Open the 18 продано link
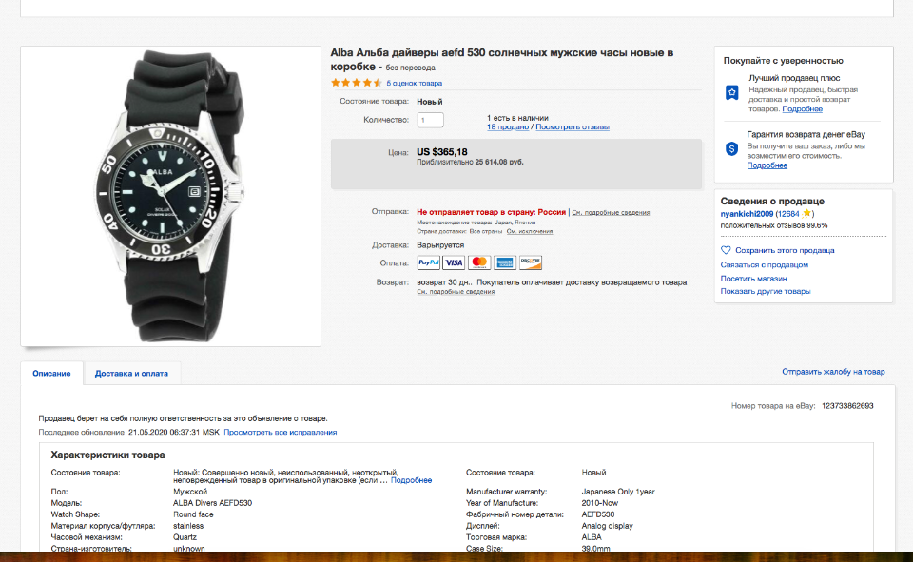The width and height of the screenshot is (913, 562). (508, 126)
